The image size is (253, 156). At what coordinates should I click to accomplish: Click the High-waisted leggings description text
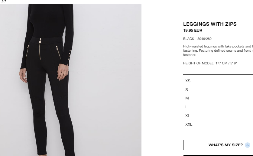218,50
